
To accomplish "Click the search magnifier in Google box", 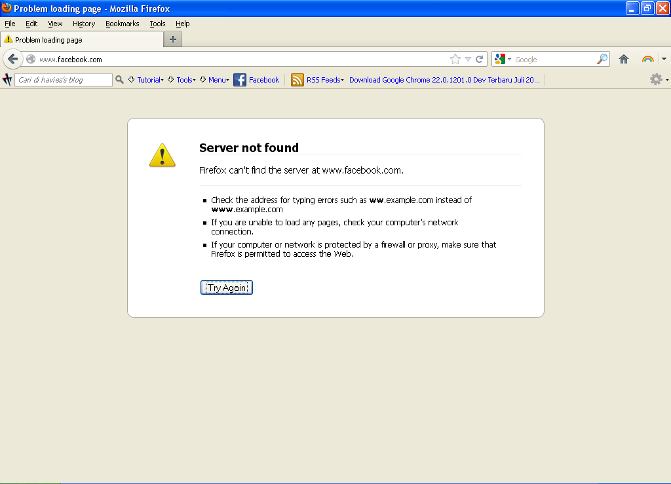I will (602, 59).
